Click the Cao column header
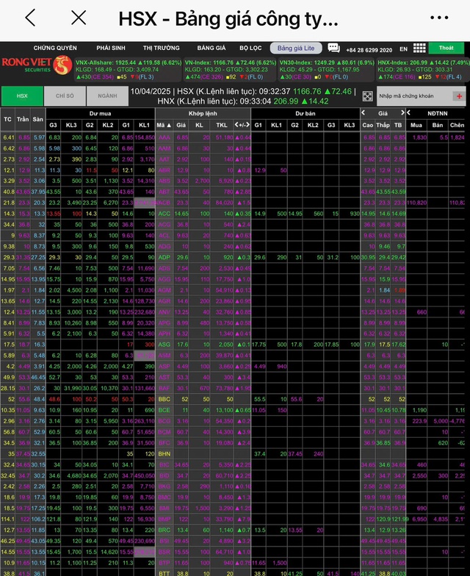 tap(367, 125)
